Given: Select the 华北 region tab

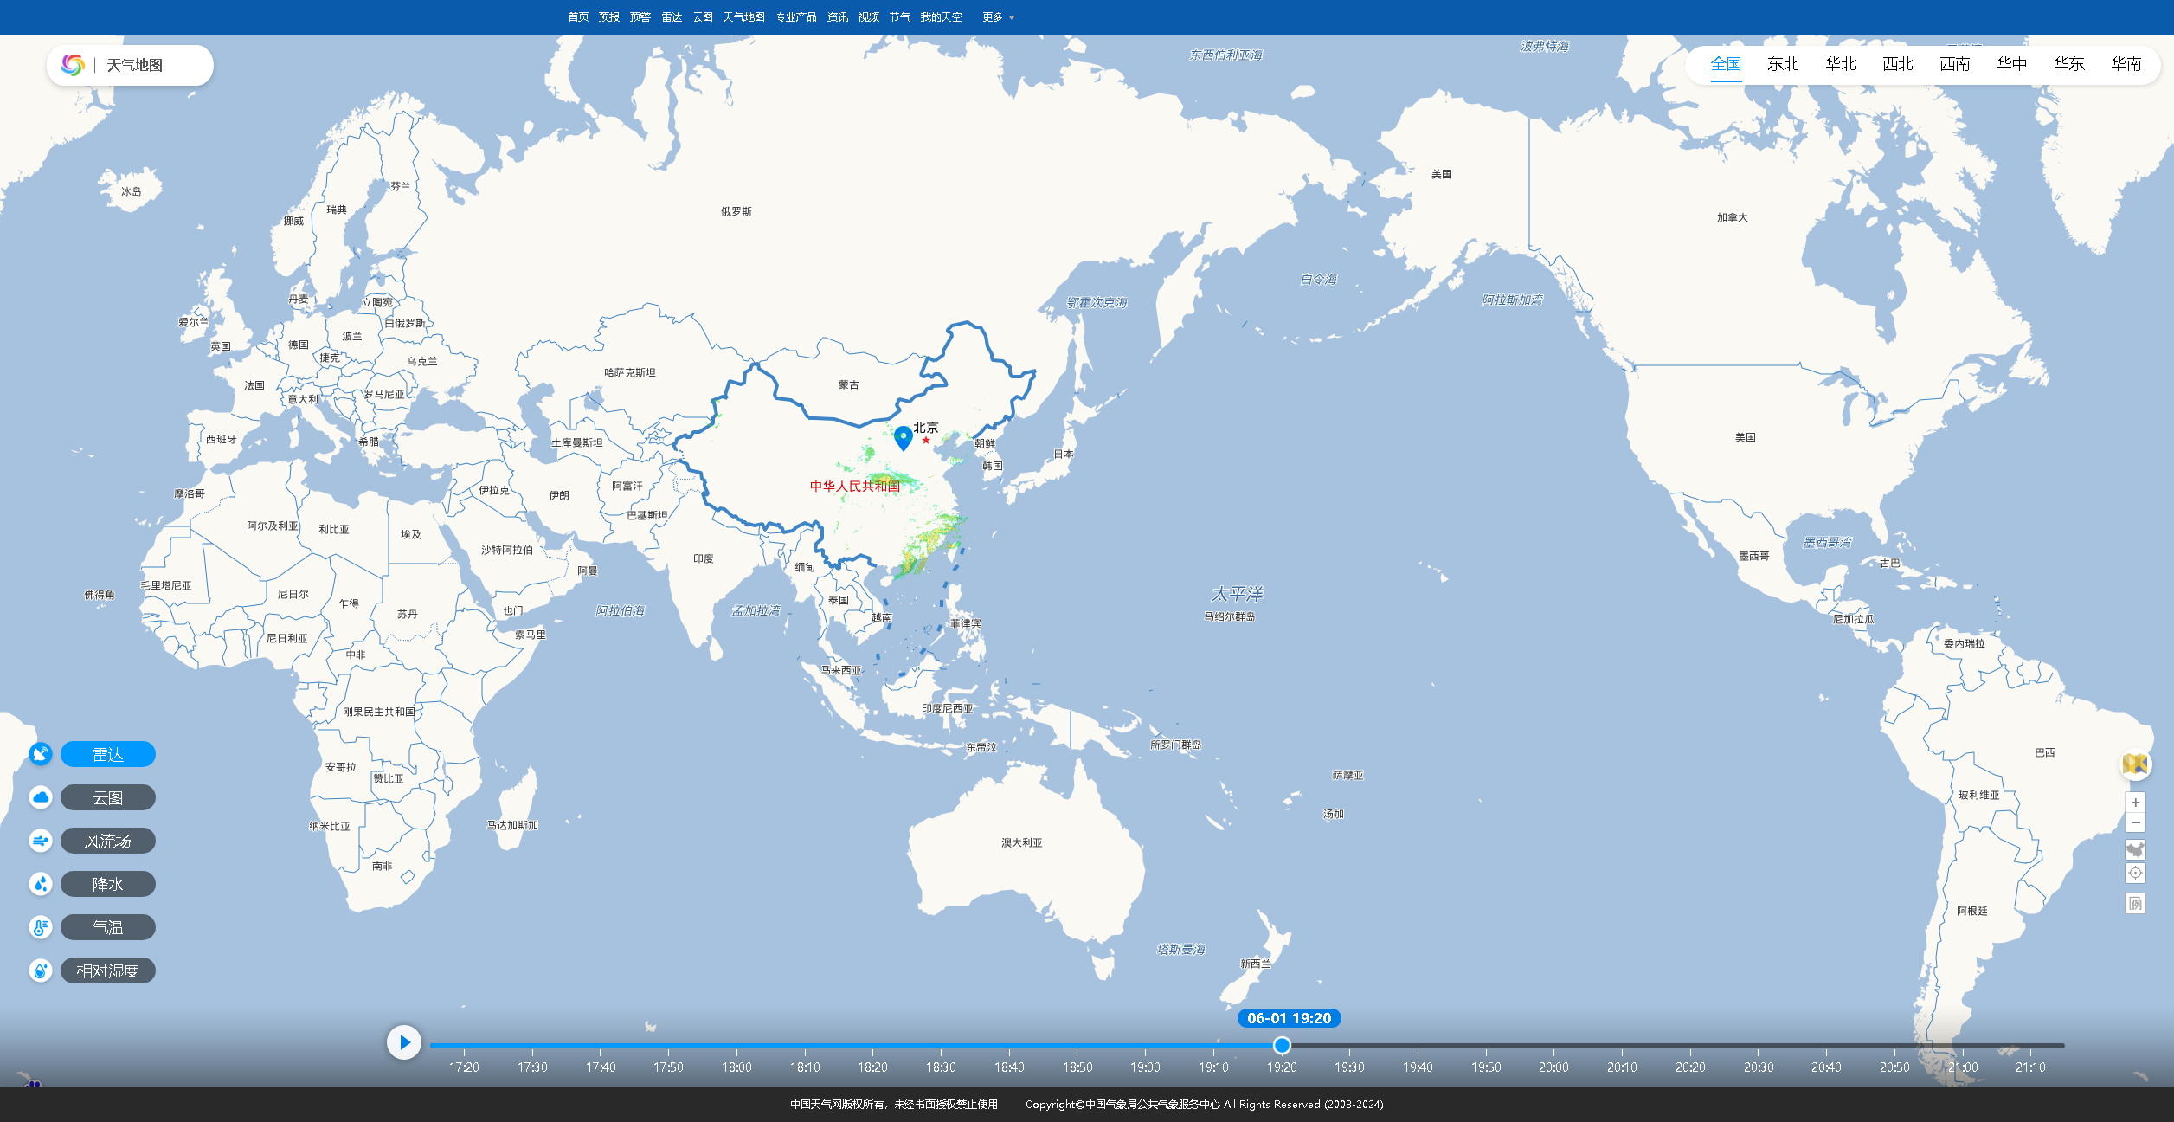Looking at the screenshot, I should click(x=1840, y=64).
